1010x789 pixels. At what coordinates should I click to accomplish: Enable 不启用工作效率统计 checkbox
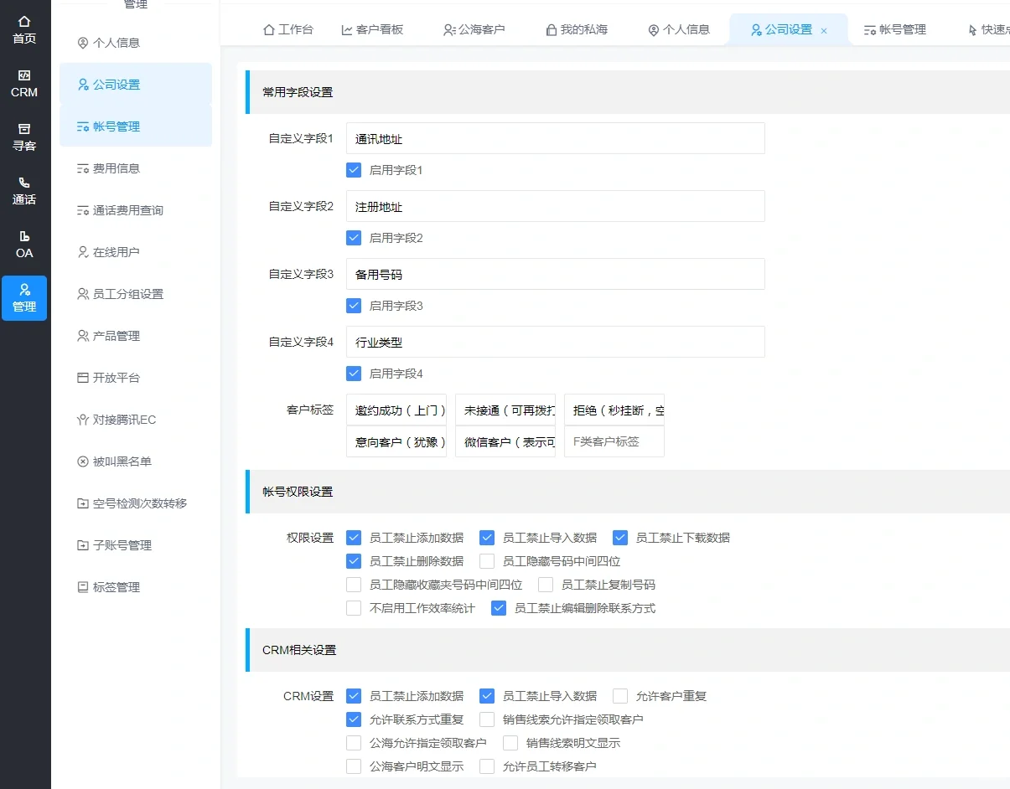[x=354, y=608]
